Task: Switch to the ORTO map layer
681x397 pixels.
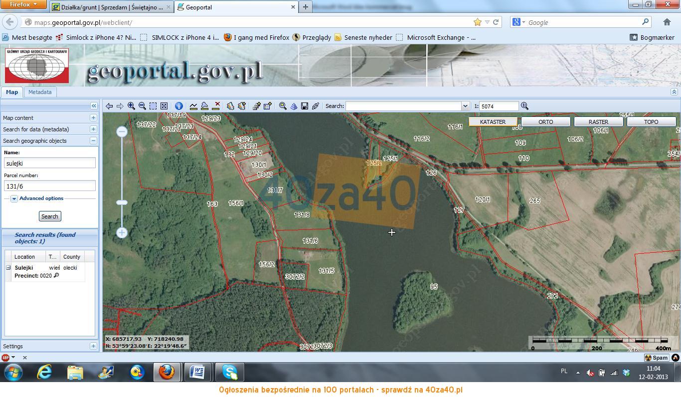Action: click(545, 122)
